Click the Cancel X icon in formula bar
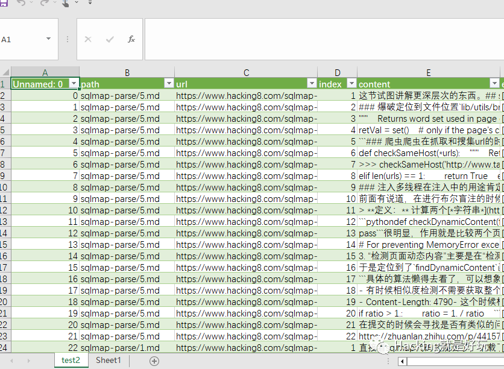Viewport: 504px width, 369px height. 88,39
